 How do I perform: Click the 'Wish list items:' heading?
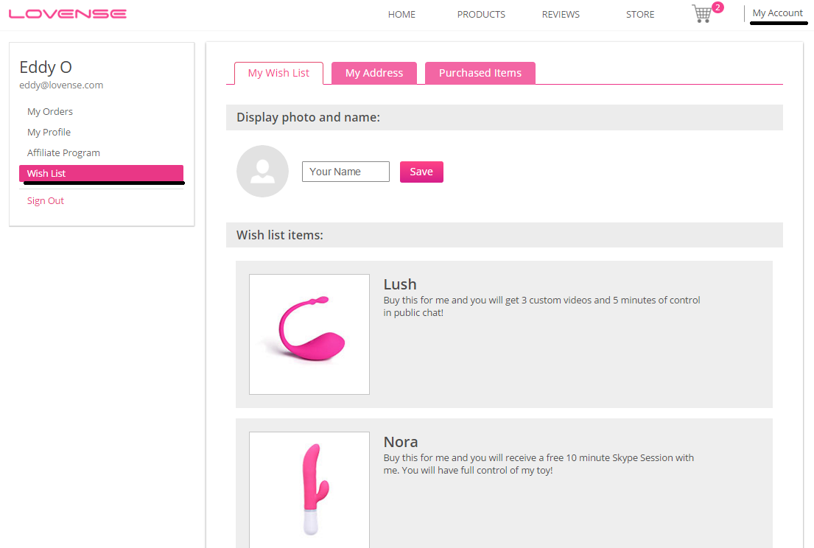[280, 235]
